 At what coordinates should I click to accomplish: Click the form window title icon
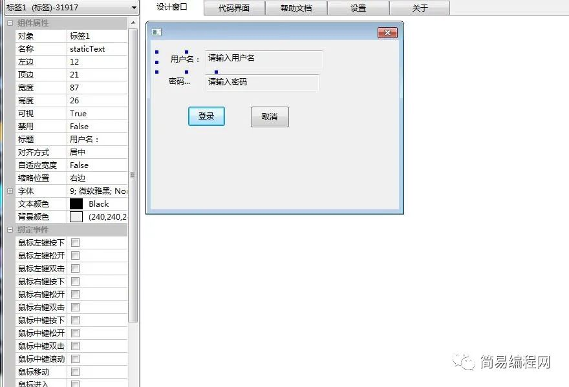click(x=156, y=32)
